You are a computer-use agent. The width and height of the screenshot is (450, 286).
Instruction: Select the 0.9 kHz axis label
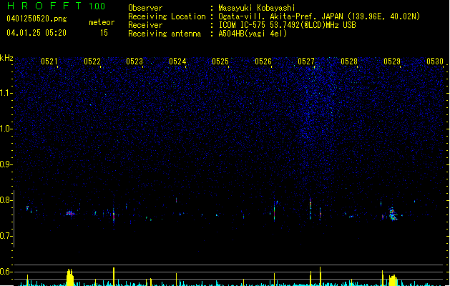coord(6,164)
